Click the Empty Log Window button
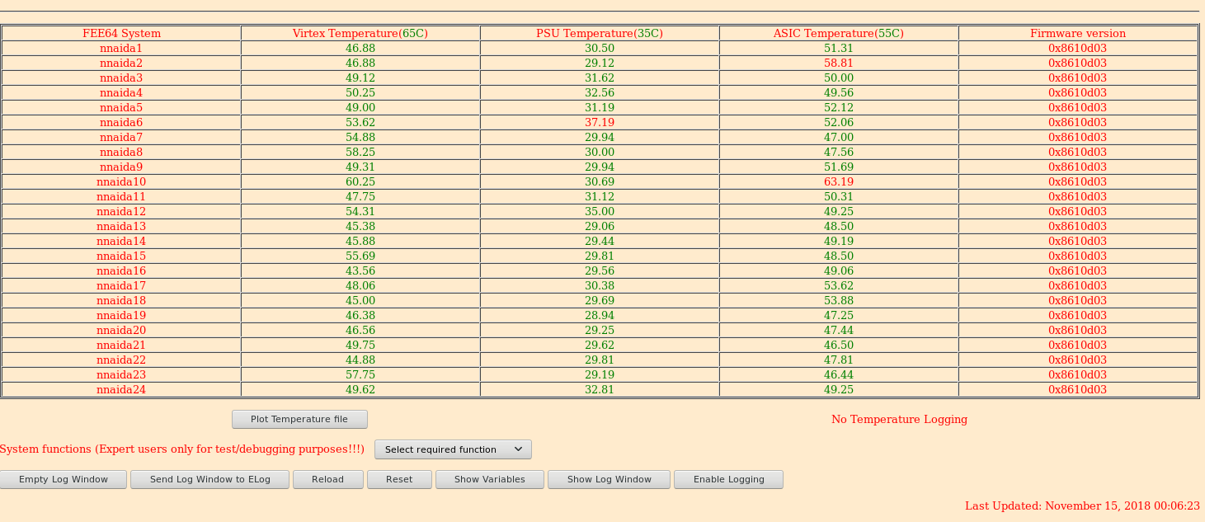The width and height of the screenshot is (1205, 522). [x=64, y=479]
